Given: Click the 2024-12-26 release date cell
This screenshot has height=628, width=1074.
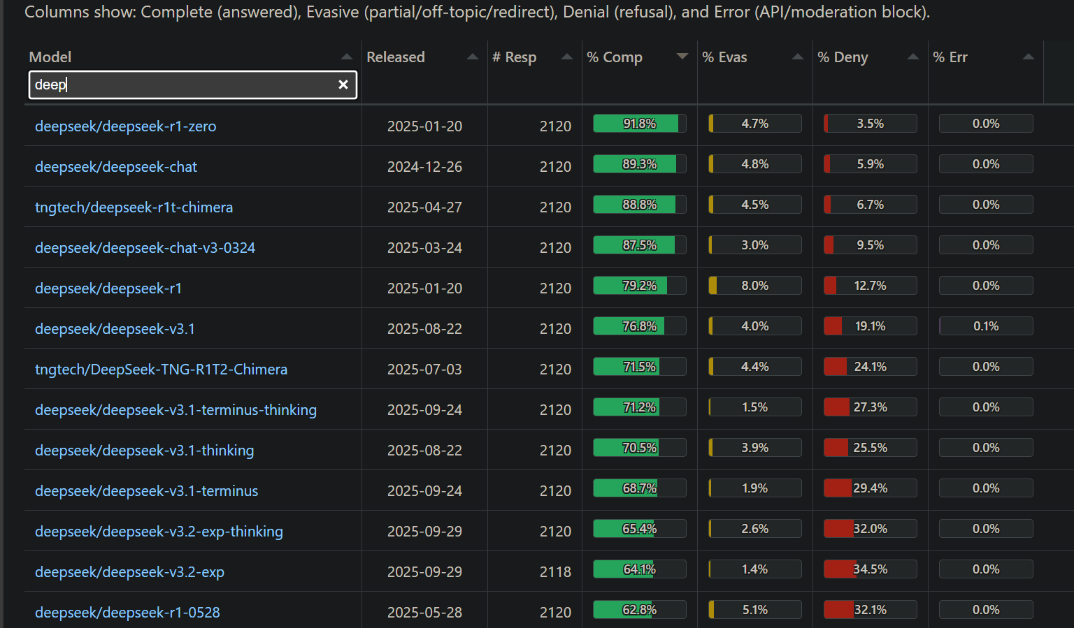Looking at the screenshot, I should pyautogui.click(x=425, y=167).
